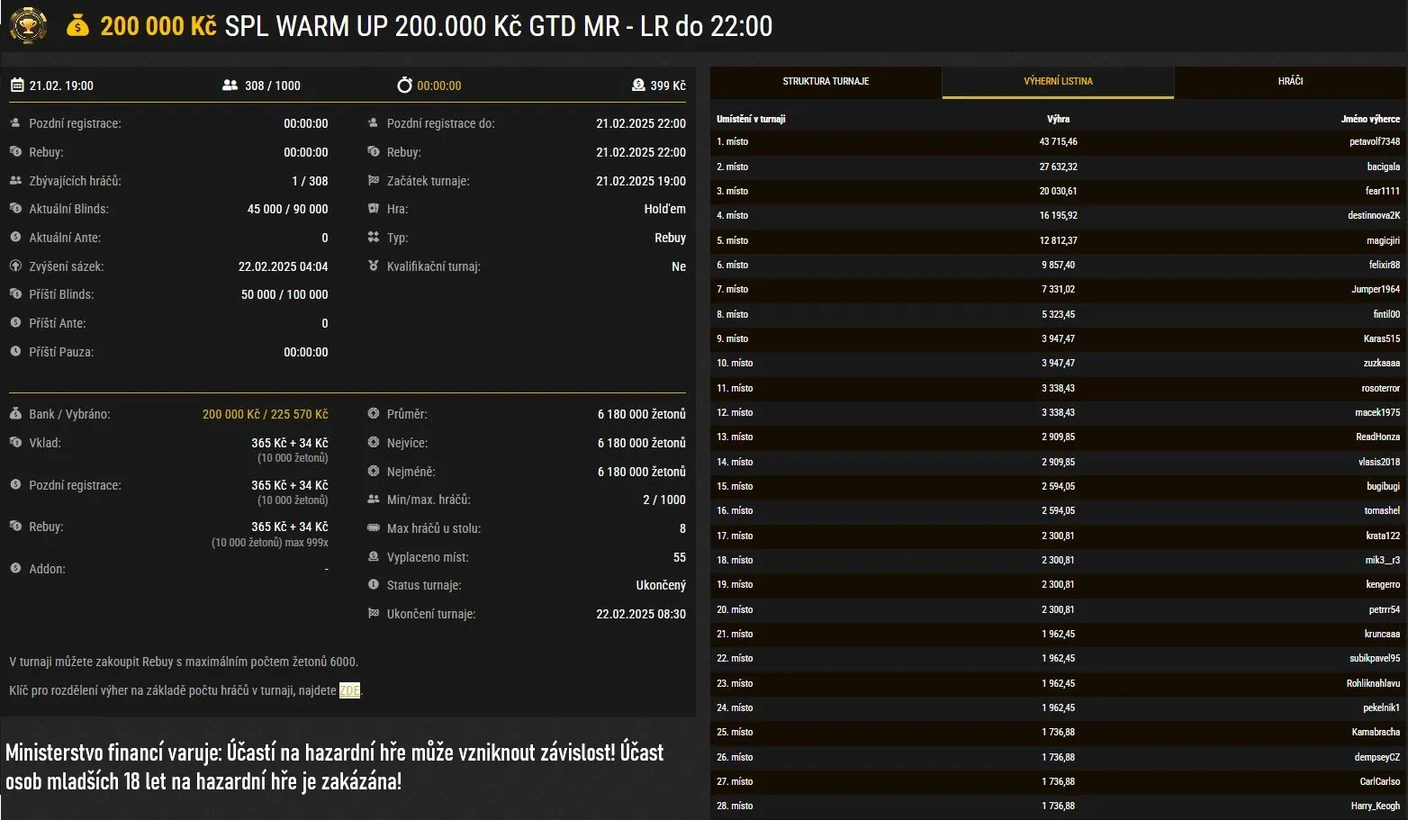Click the icon beside Aktuální Blinds
This screenshot has height=820, width=1408.
[x=15, y=209]
